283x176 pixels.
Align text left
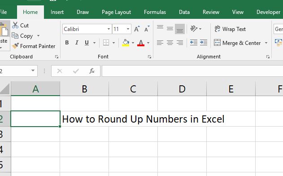(x=160, y=43)
